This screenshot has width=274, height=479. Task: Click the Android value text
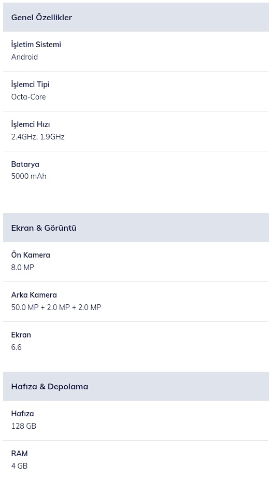click(x=24, y=57)
